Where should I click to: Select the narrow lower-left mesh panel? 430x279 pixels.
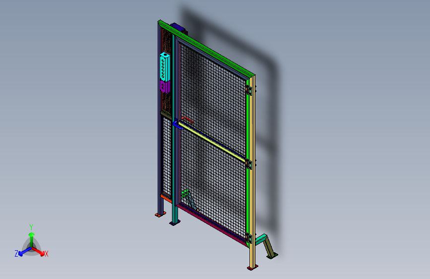click(x=167, y=156)
